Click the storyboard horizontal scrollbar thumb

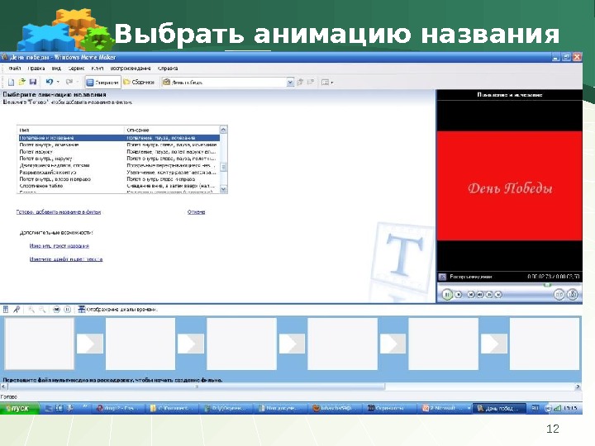197,387
